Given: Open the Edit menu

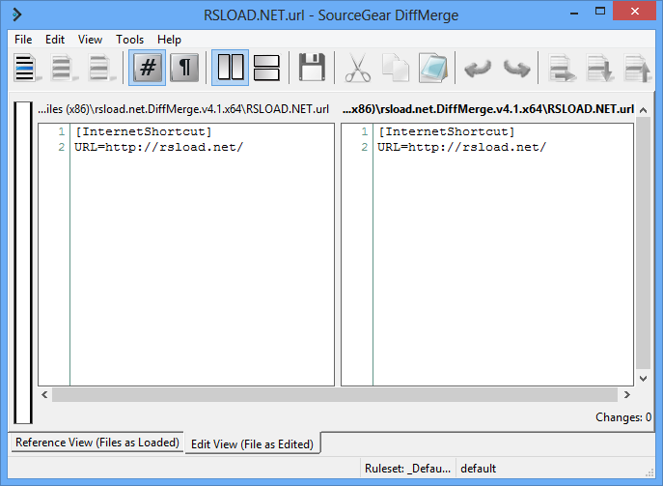Looking at the screenshot, I should pyautogui.click(x=55, y=40).
